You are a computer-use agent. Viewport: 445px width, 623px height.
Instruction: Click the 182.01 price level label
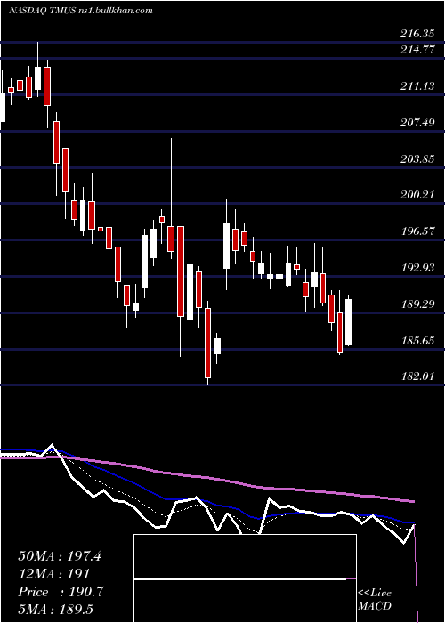pyautogui.click(x=417, y=376)
